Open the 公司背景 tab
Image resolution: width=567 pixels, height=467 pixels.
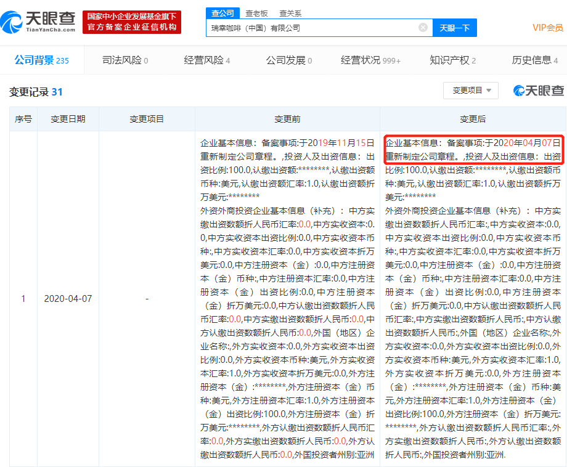tap(41, 60)
